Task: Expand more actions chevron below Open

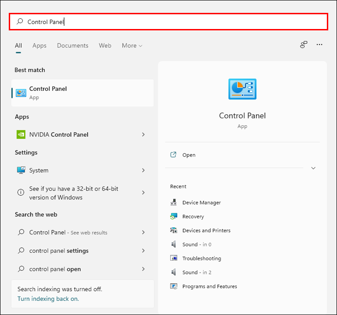Action: pyautogui.click(x=313, y=168)
